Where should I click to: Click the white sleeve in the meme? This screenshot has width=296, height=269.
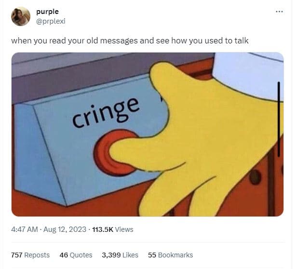[249, 76]
